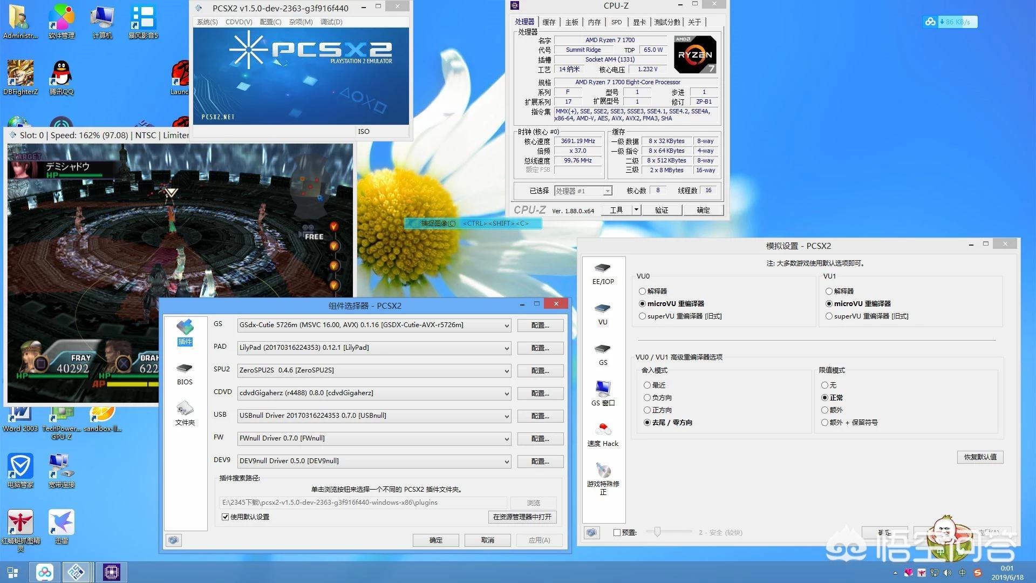Image resolution: width=1036 pixels, height=583 pixels.
Task: Click screenshot icon in component selector footer
Action: click(174, 540)
